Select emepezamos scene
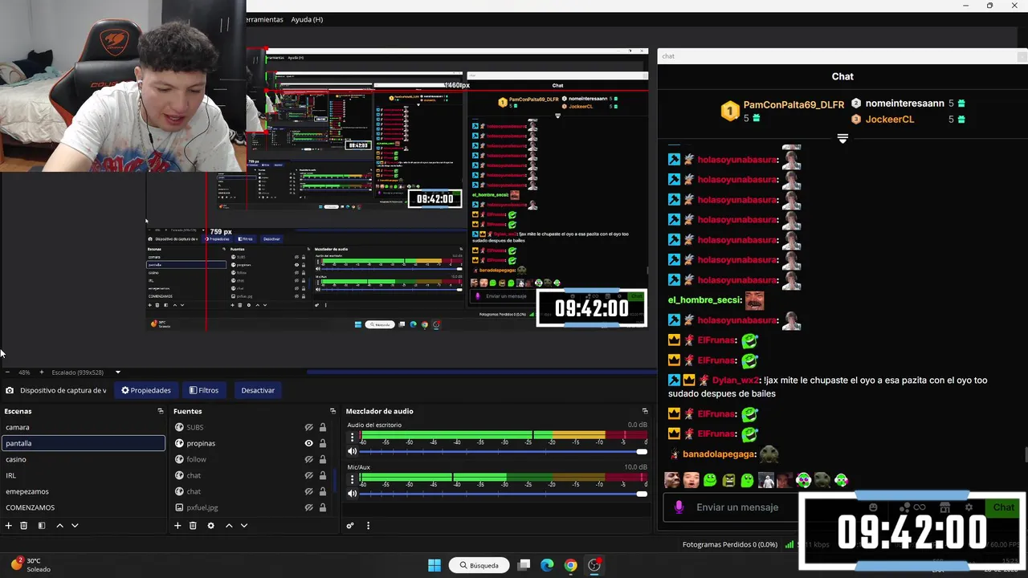 pyautogui.click(x=83, y=491)
